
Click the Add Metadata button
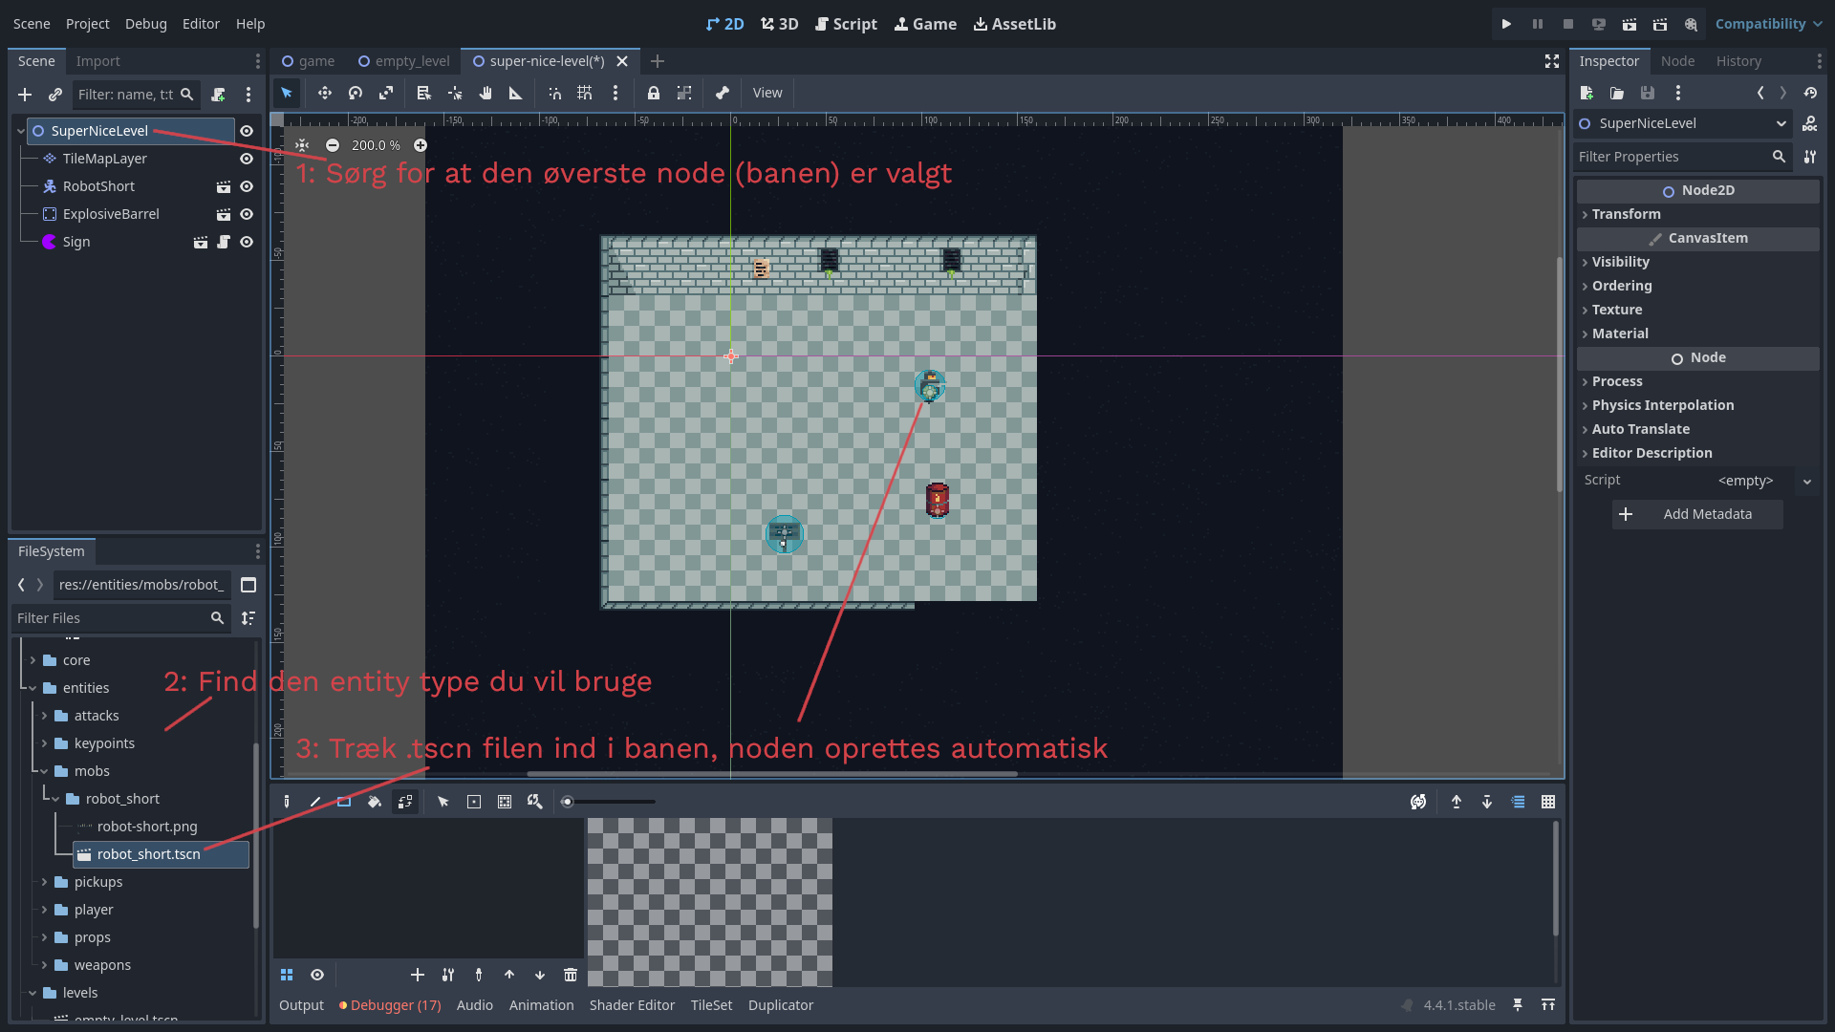1697,514
